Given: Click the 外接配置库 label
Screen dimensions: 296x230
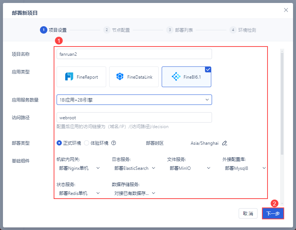Looking at the screenshot, I should 234,159.
